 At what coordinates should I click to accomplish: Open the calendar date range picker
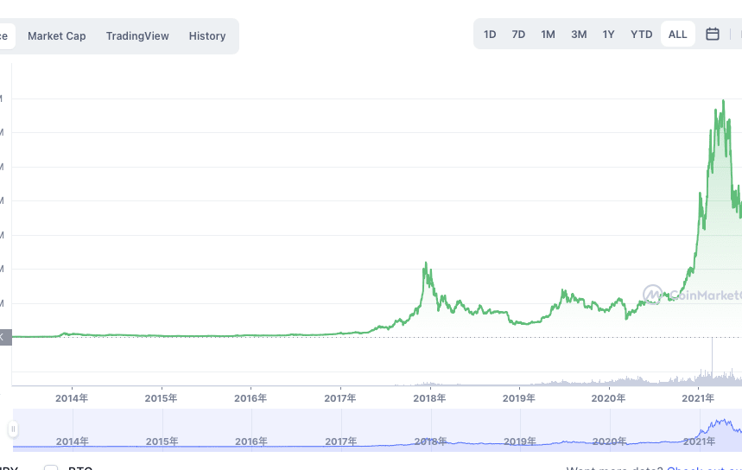(x=713, y=35)
